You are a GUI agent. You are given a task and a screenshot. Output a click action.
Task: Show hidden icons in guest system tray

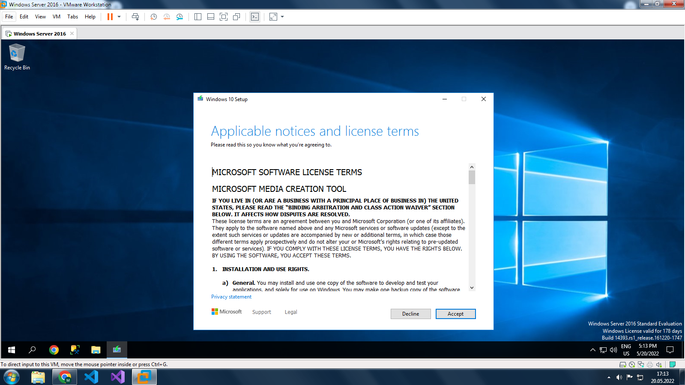(x=593, y=350)
